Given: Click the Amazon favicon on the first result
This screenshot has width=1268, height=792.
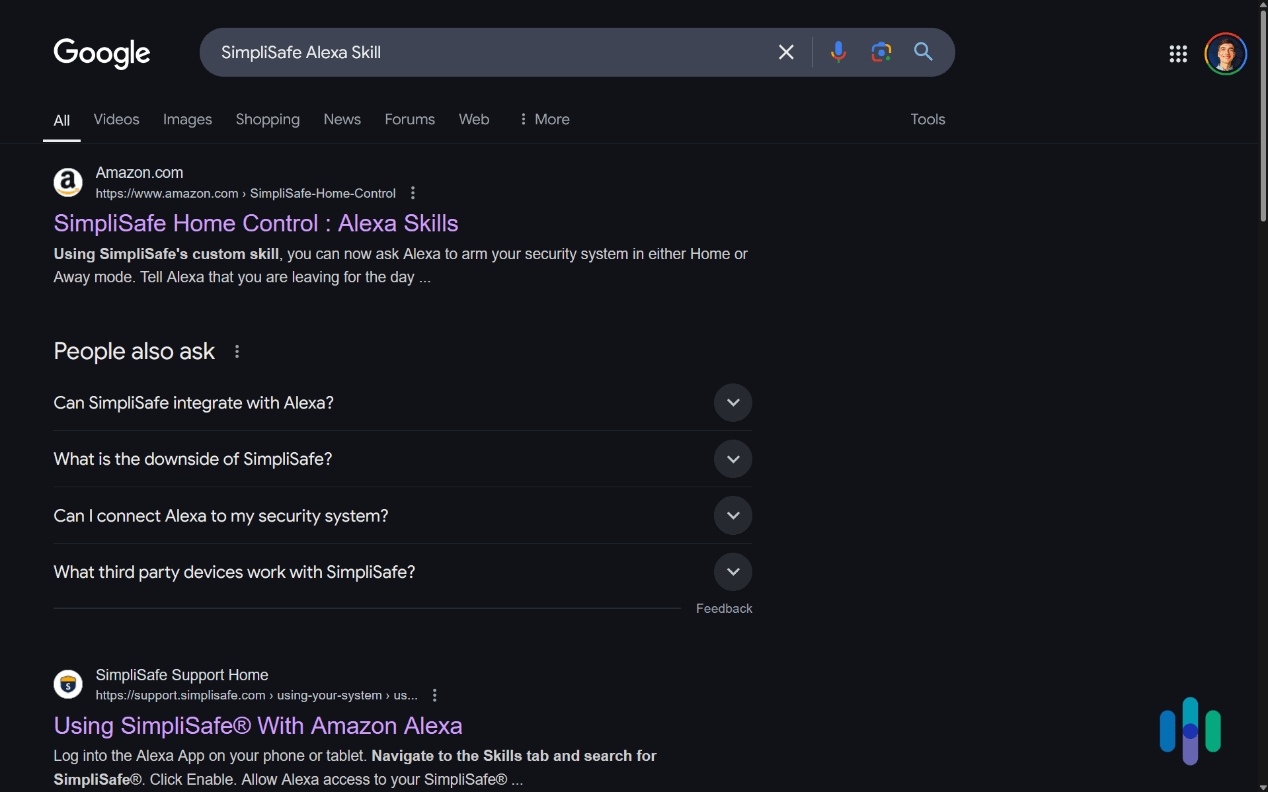Looking at the screenshot, I should pyautogui.click(x=67, y=182).
